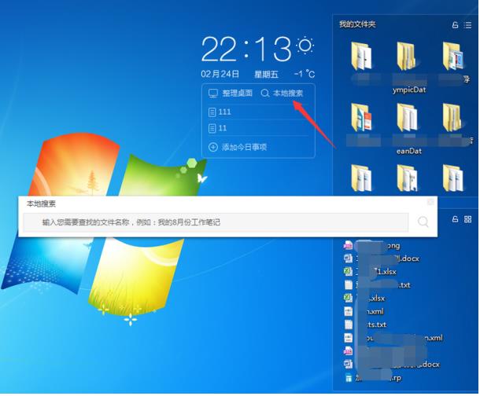
Task: Click the 我的文件夹 panel title
Action: tap(357, 24)
